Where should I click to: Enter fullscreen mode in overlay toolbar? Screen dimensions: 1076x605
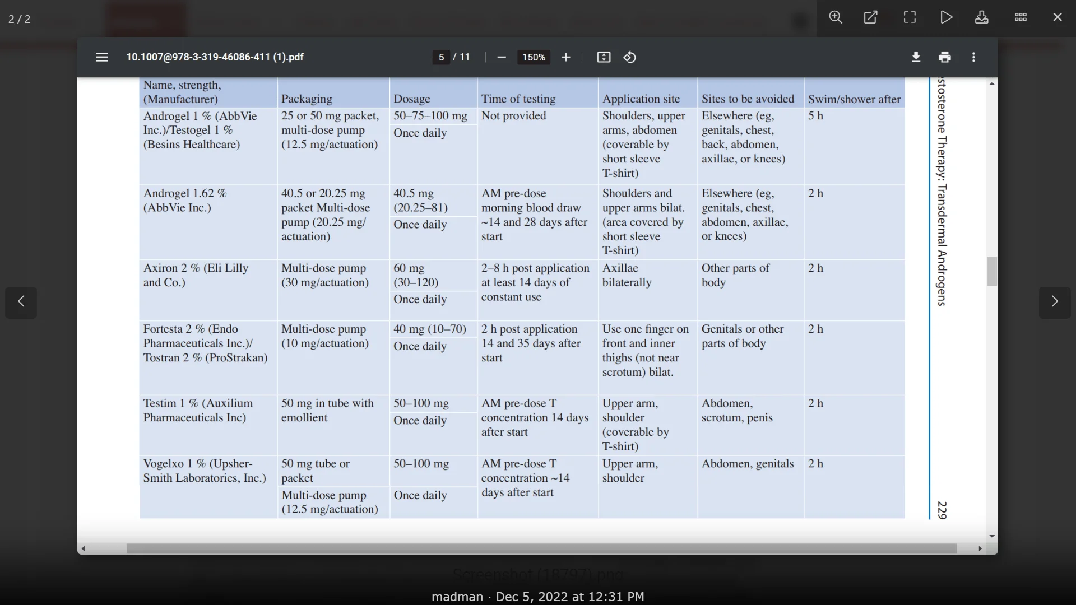tap(910, 17)
